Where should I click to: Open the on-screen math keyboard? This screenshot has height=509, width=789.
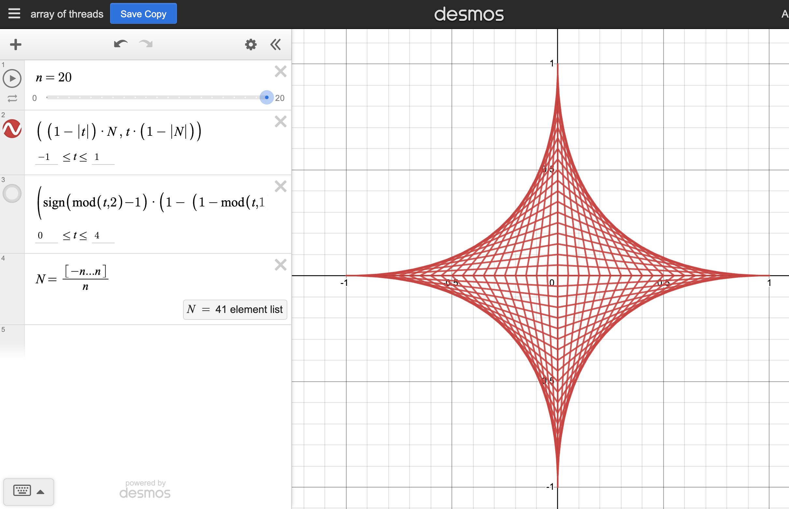[x=22, y=491]
